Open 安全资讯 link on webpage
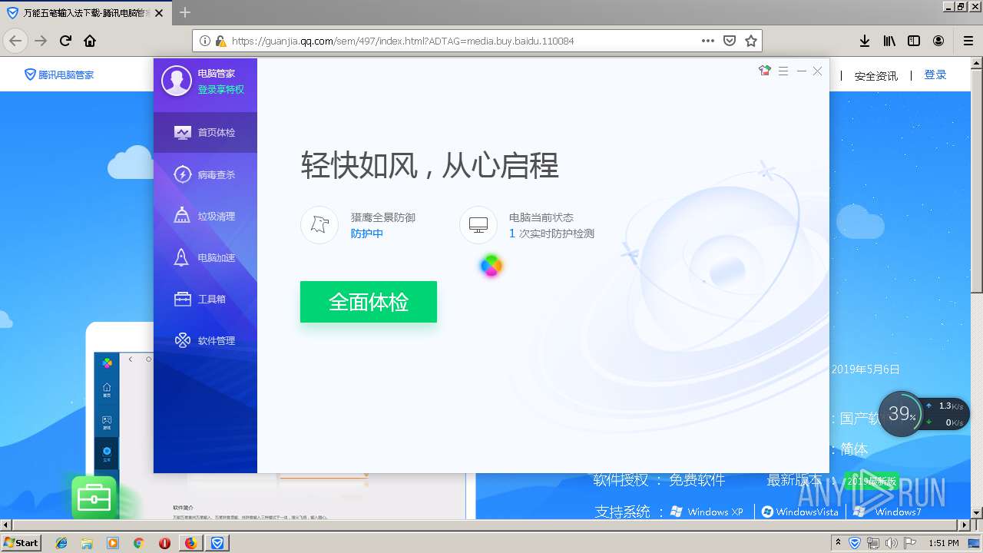This screenshot has width=983, height=553. click(876, 76)
